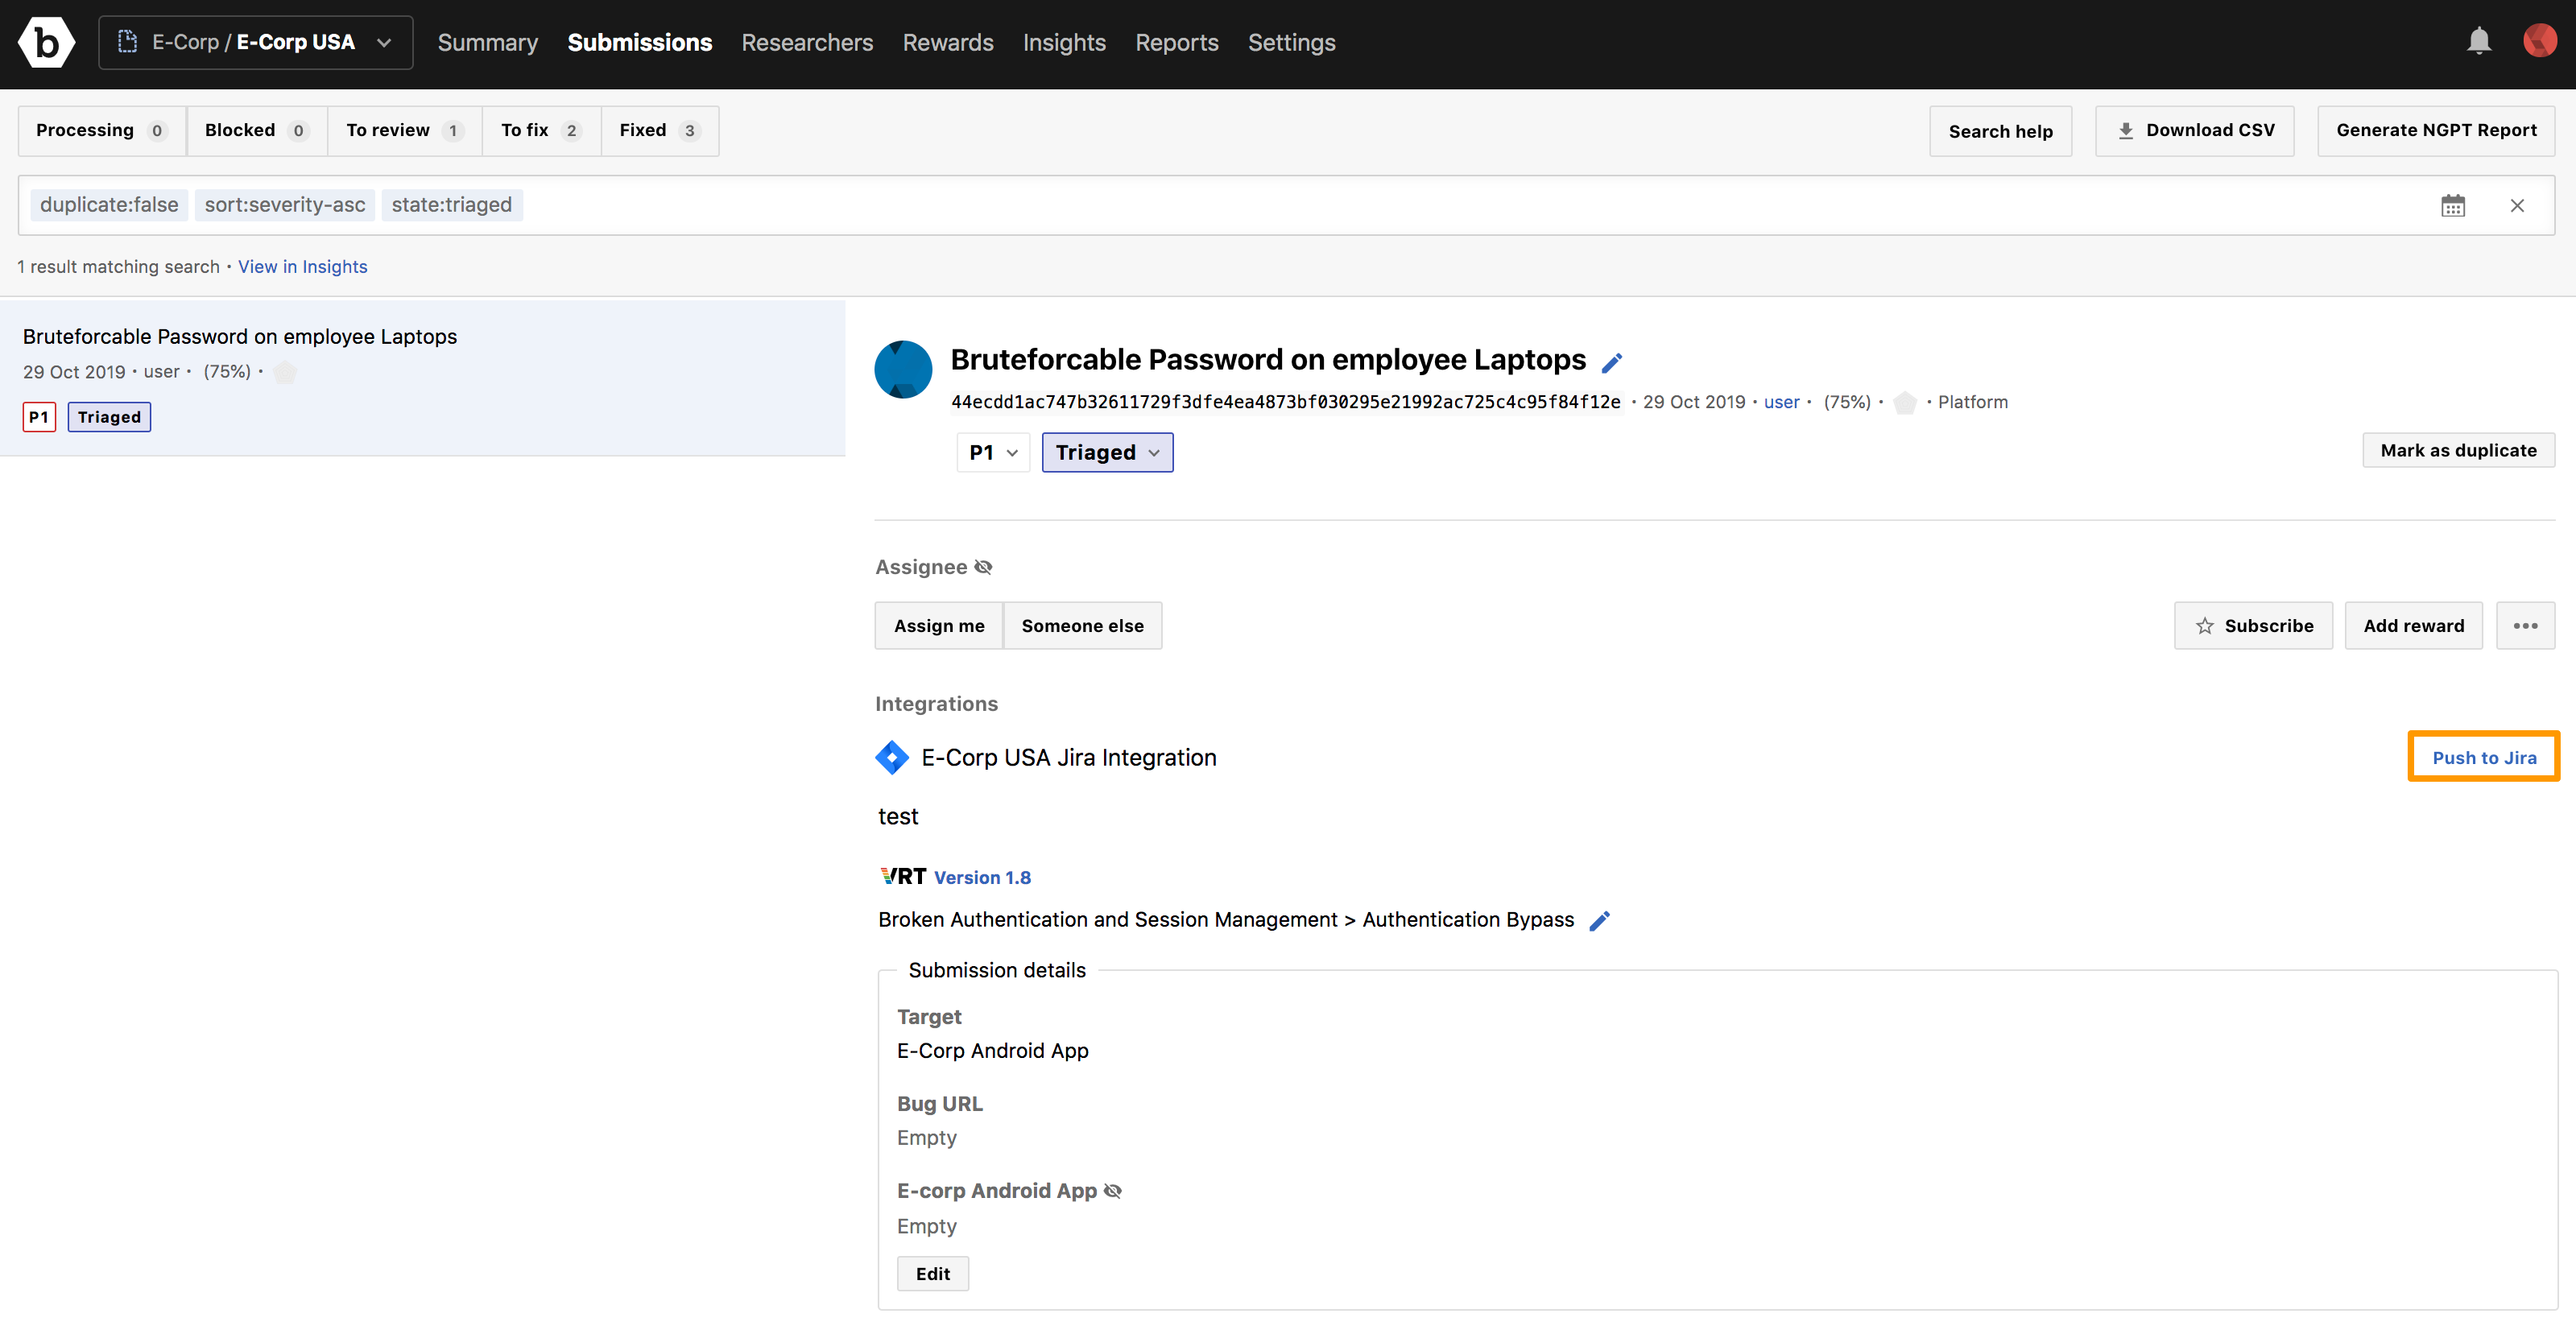Open the notifications bell

(2479, 41)
